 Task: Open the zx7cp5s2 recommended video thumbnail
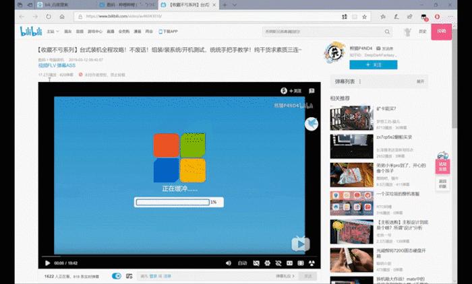351,146
